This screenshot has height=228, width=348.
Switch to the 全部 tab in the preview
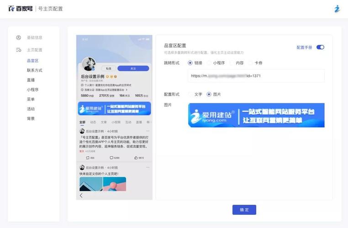pyautogui.click(x=82, y=122)
